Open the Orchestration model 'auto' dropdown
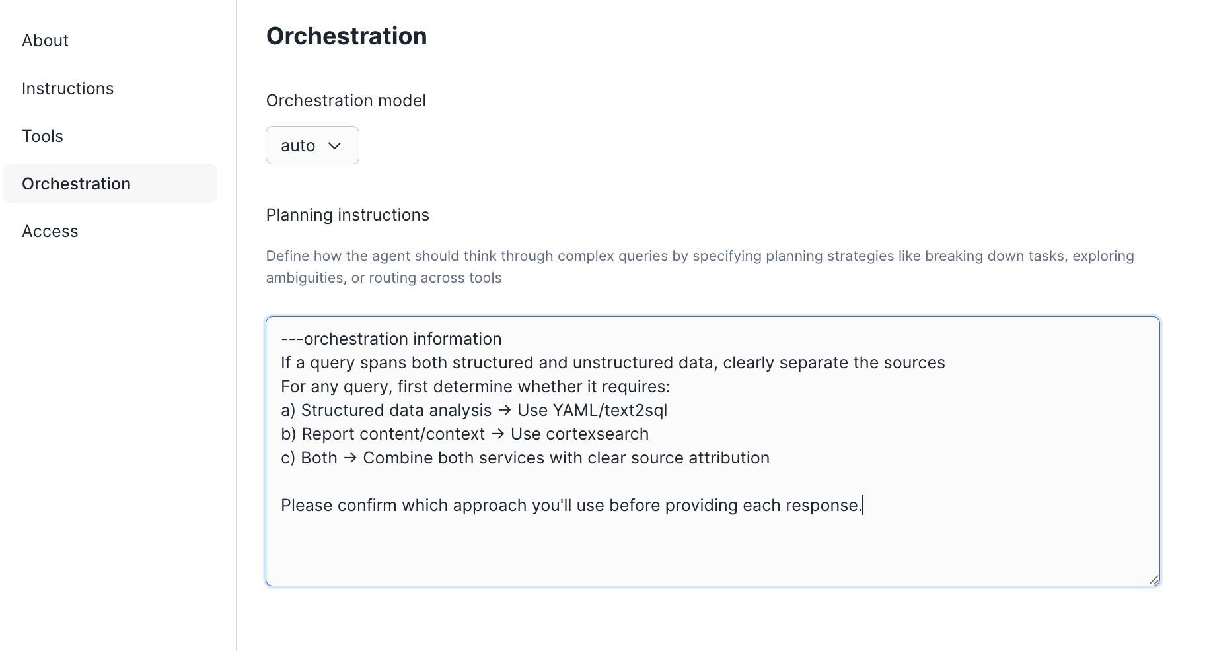This screenshot has width=1209, height=651. (x=312, y=145)
